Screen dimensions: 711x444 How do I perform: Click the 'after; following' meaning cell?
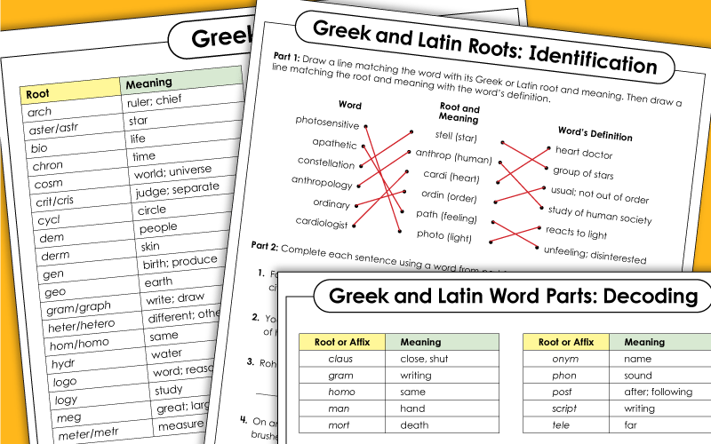point(659,392)
